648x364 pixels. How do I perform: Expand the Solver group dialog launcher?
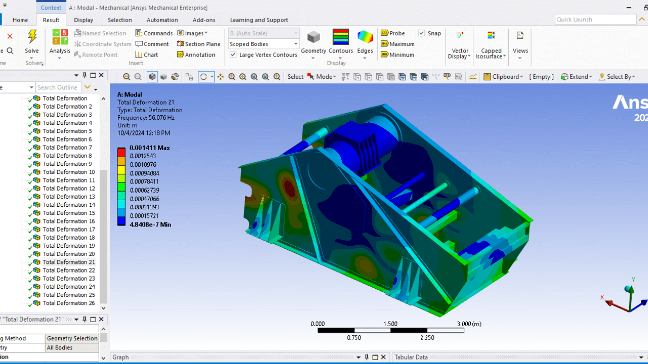click(43, 64)
